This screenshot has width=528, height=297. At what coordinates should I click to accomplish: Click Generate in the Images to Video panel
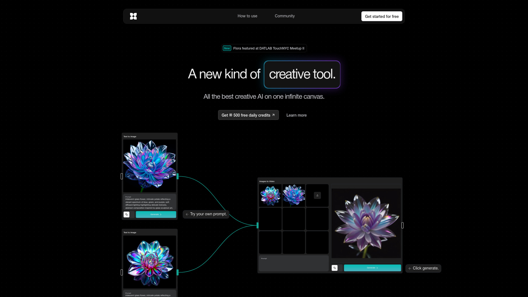pyautogui.click(x=372, y=268)
